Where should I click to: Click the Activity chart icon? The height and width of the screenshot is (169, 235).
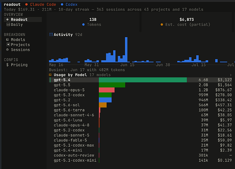tap(51, 34)
